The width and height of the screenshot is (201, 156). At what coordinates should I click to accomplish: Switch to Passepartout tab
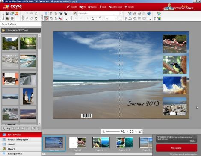[21, 154]
